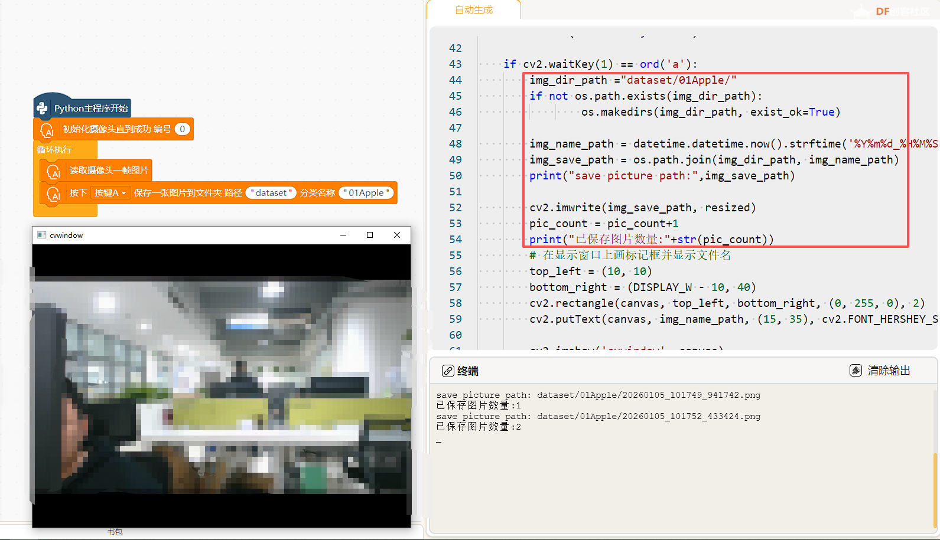Maximize the cvwindow preview window

tap(370, 235)
